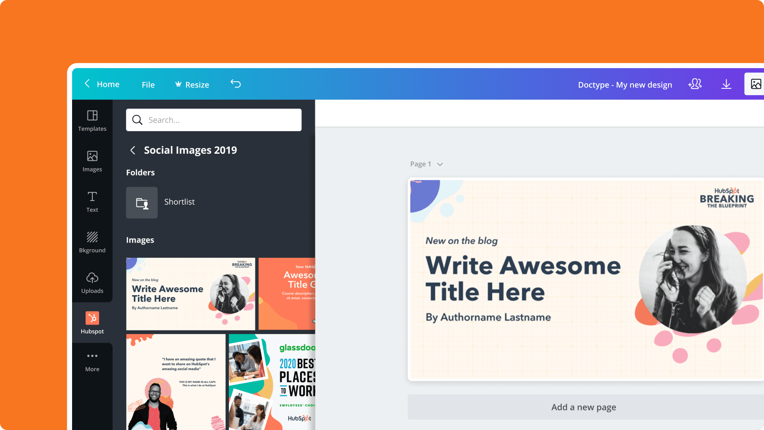Open the share collaborators dialog
This screenshot has width=764, height=430.
(695, 84)
